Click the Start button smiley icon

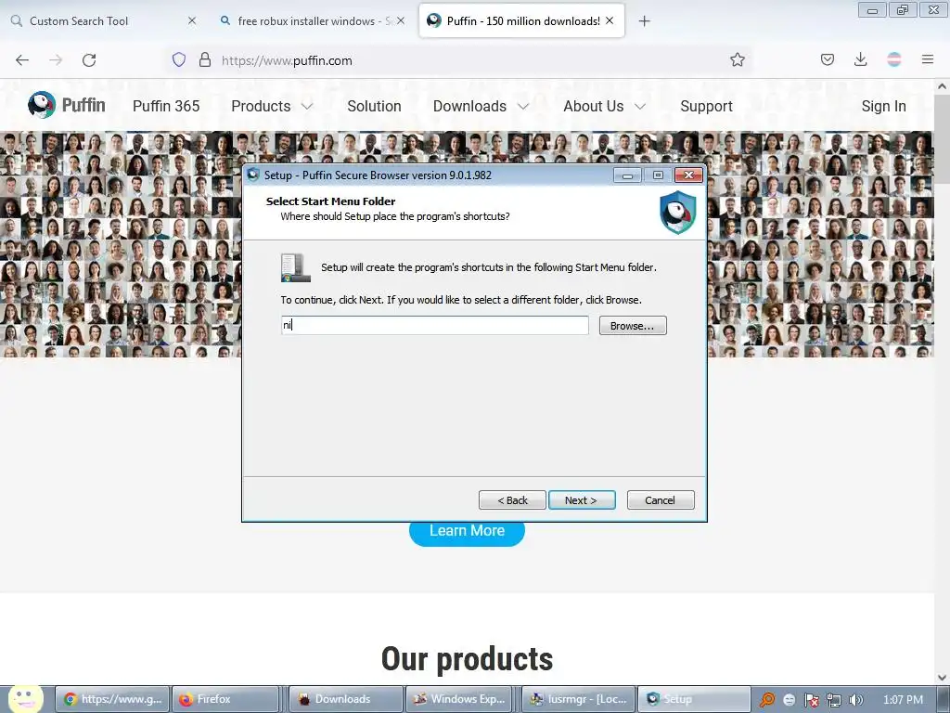click(x=25, y=698)
